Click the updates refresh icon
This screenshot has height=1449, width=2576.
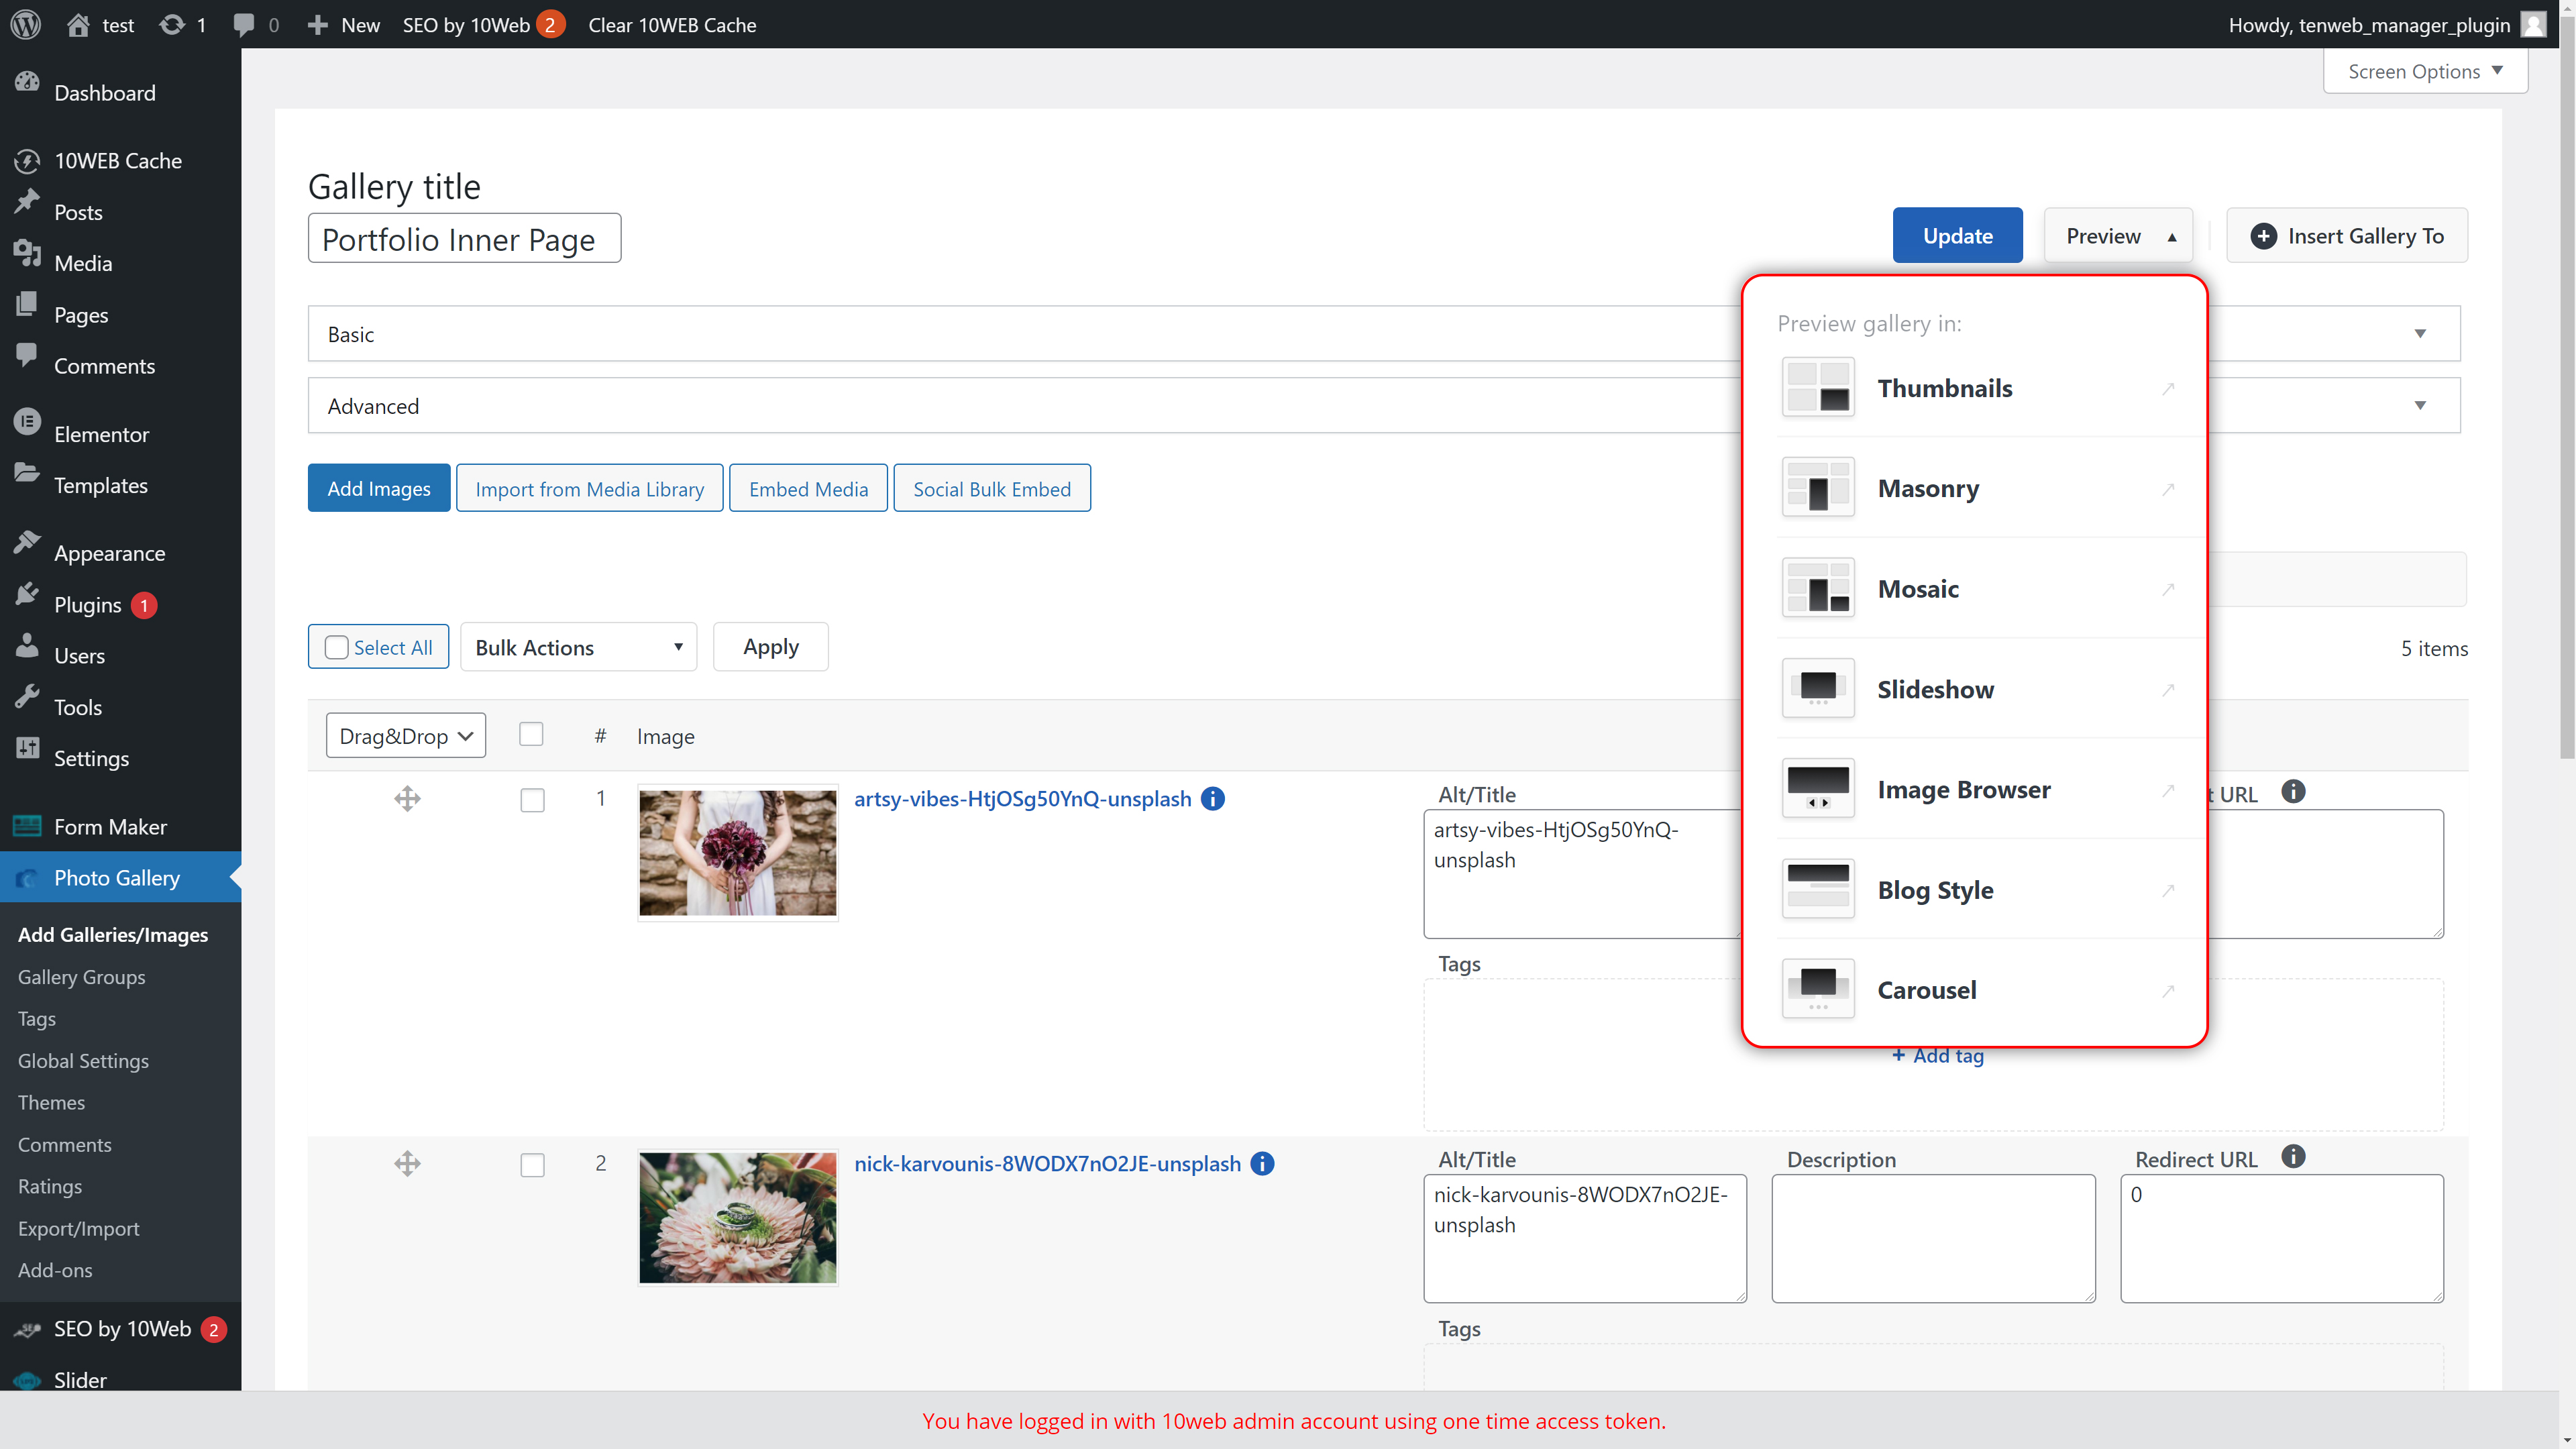pyautogui.click(x=172, y=24)
